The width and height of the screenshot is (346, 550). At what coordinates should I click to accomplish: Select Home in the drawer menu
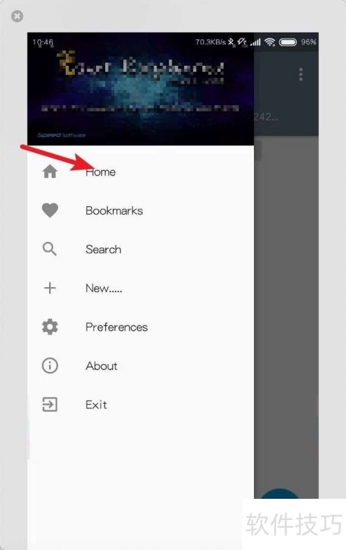tap(140, 172)
